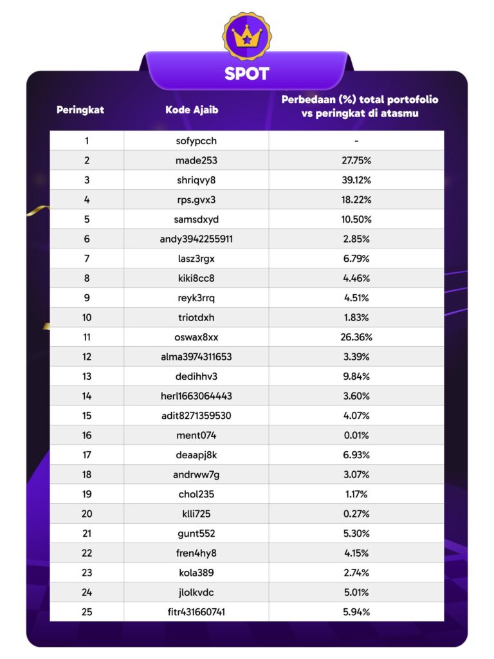Click the oswax8xx code at rank 11
This screenshot has height=659, width=494.
(196, 337)
